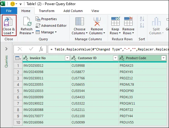The width and height of the screenshot is (169, 128).
Task: Select row number 10
Action: pyautogui.click(x=18, y=122)
